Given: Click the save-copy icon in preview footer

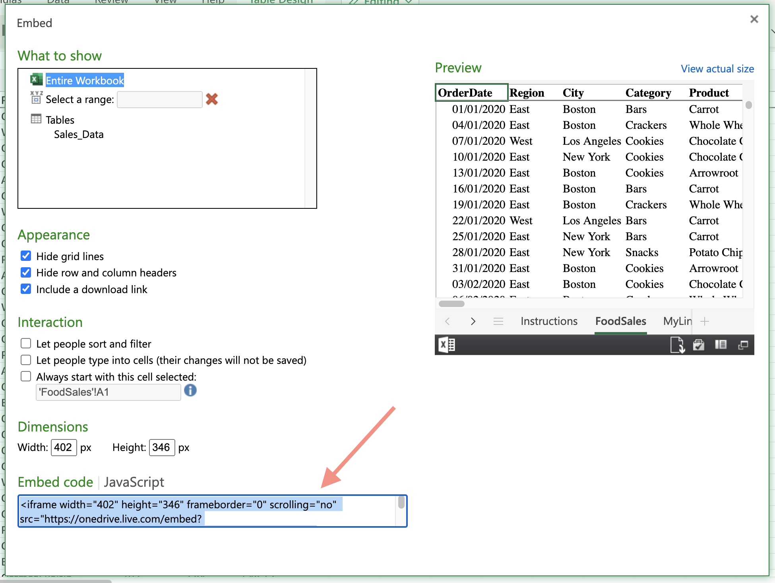Looking at the screenshot, I should click(x=699, y=345).
